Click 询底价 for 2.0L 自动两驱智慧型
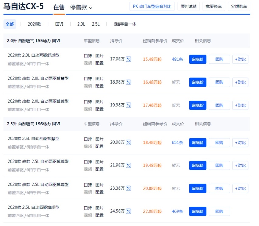Screen dimensions: 259x226 tap(198, 82)
